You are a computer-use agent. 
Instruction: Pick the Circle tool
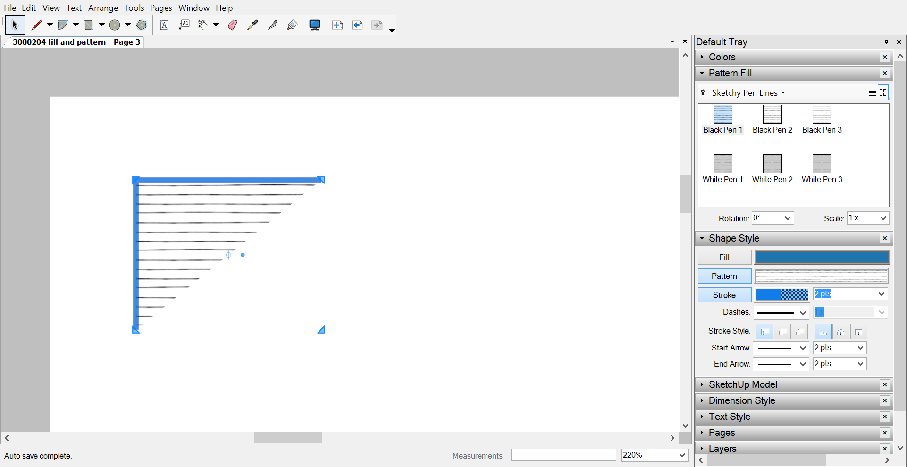(x=115, y=25)
